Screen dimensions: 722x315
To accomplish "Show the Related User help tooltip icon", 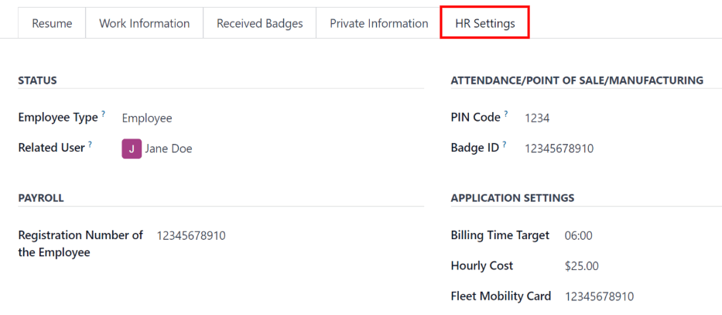I will pyautogui.click(x=90, y=145).
